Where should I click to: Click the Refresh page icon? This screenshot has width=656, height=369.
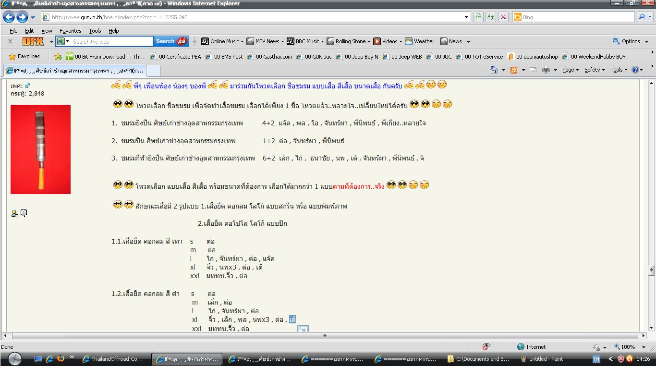(x=490, y=17)
